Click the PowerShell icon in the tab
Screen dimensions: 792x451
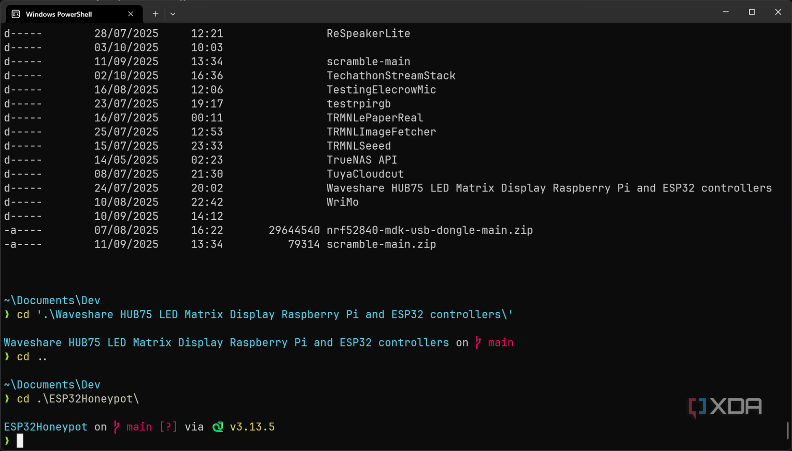point(15,14)
